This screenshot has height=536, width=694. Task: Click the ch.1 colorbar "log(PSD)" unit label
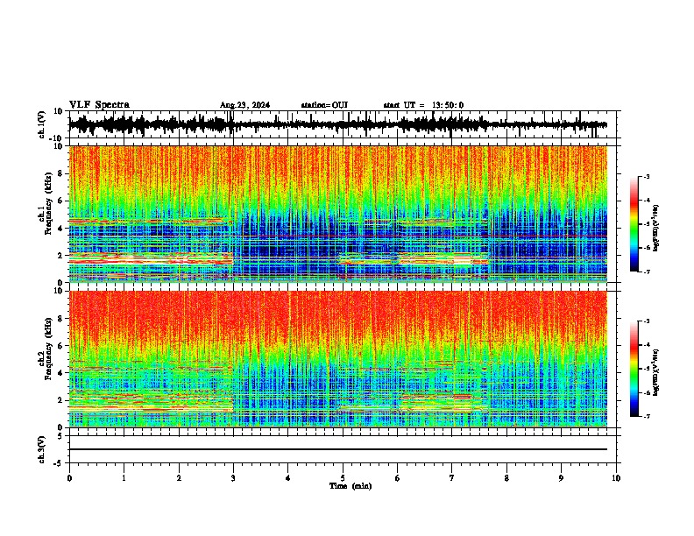(656, 228)
